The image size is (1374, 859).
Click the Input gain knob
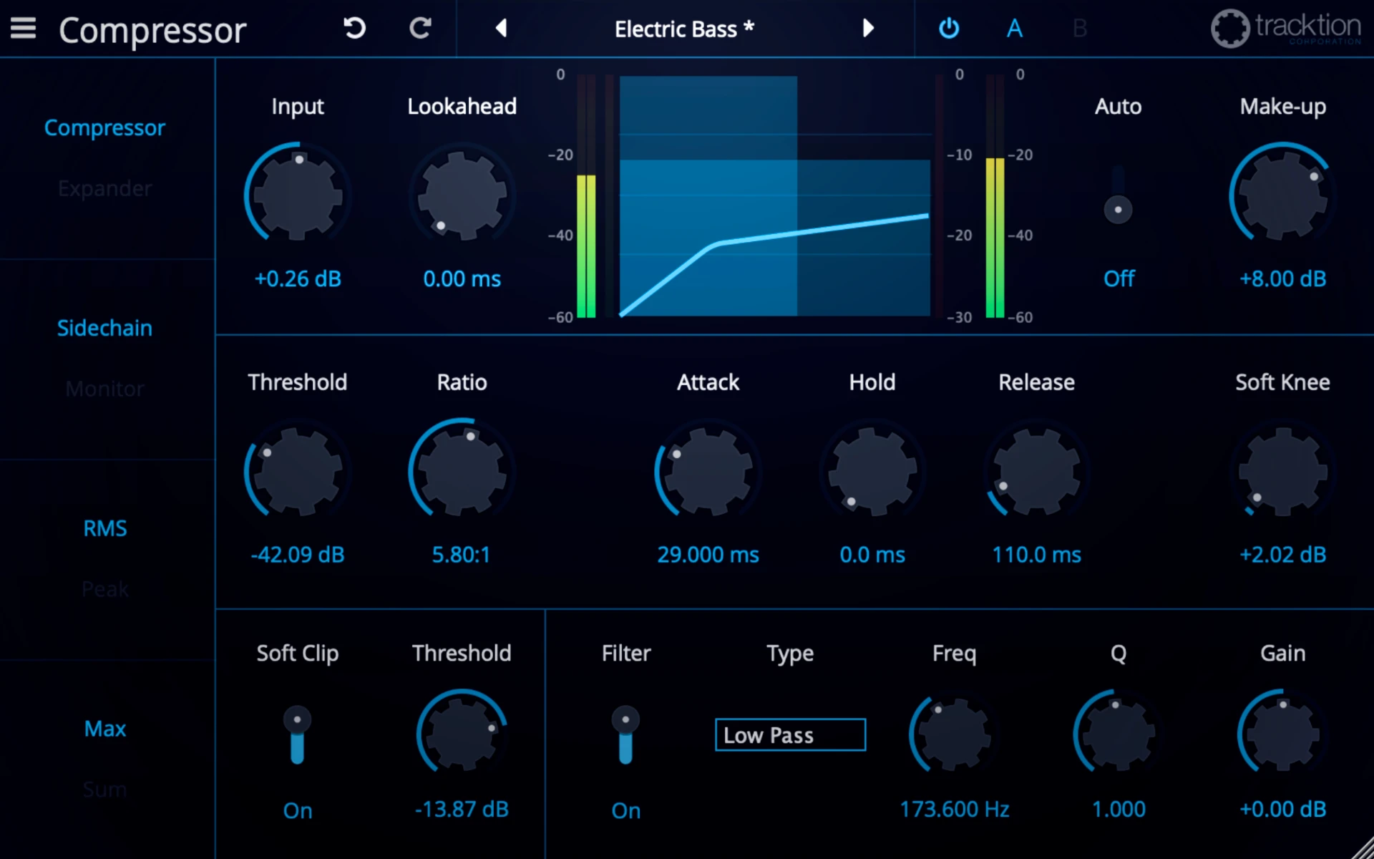pyautogui.click(x=298, y=195)
